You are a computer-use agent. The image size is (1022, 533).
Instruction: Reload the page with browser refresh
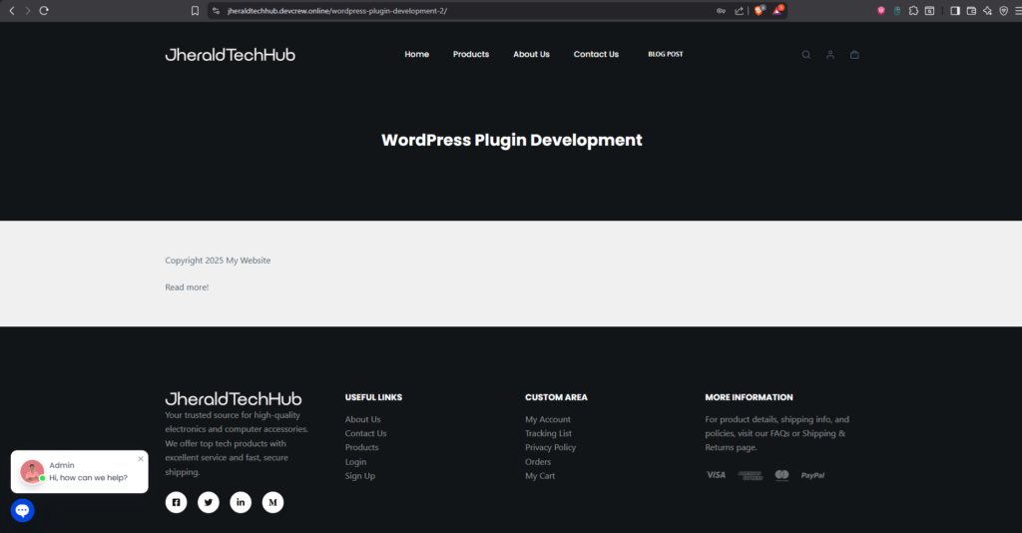point(44,10)
